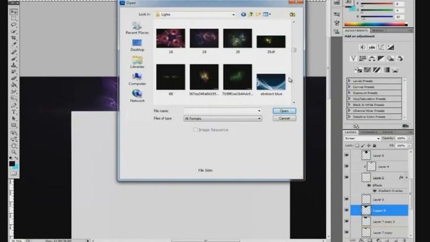
Task: Add an Exposure adjustment
Action: point(390,47)
